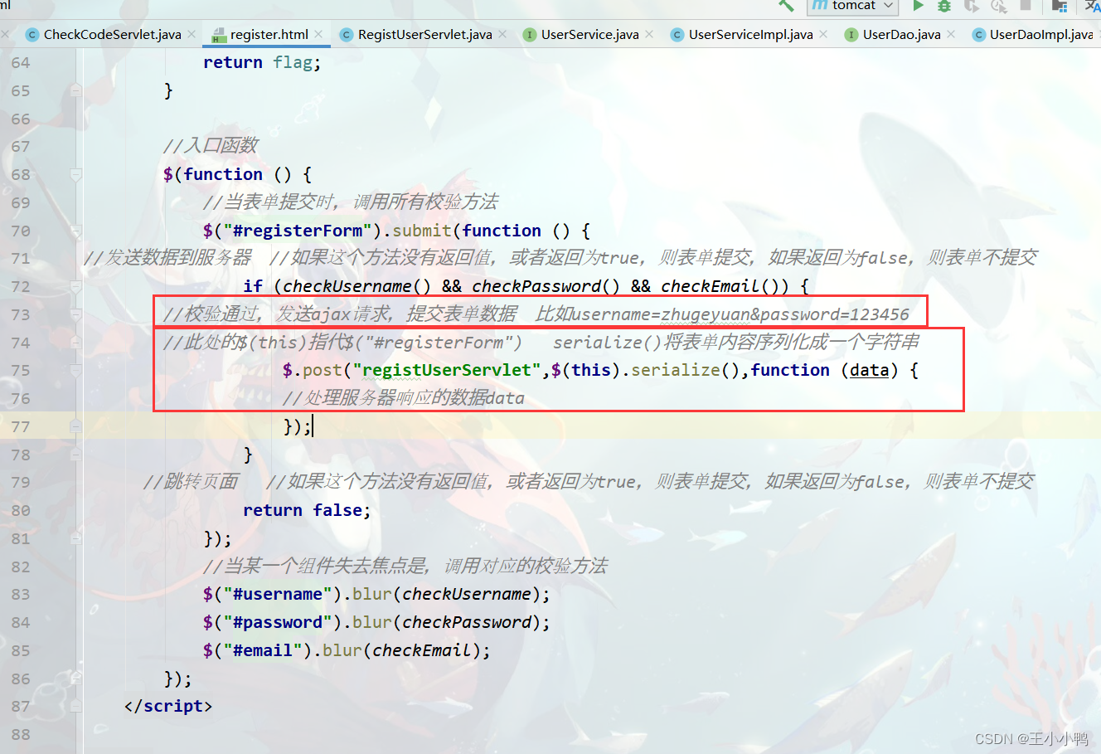Click line number 77 in the gutter

(x=21, y=427)
